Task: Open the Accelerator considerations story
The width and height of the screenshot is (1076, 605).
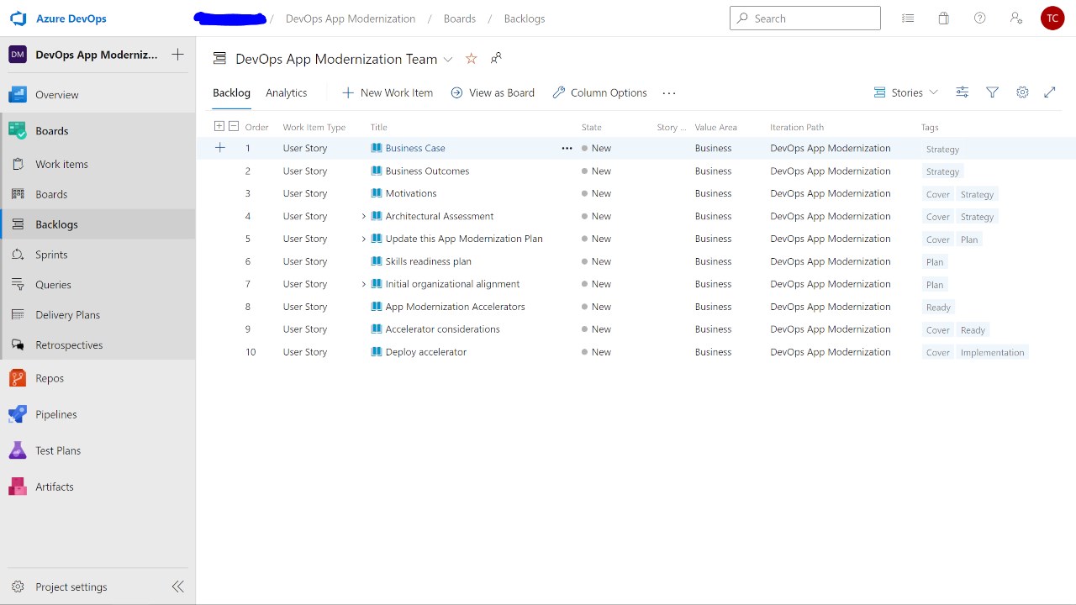Action: coord(442,329)
